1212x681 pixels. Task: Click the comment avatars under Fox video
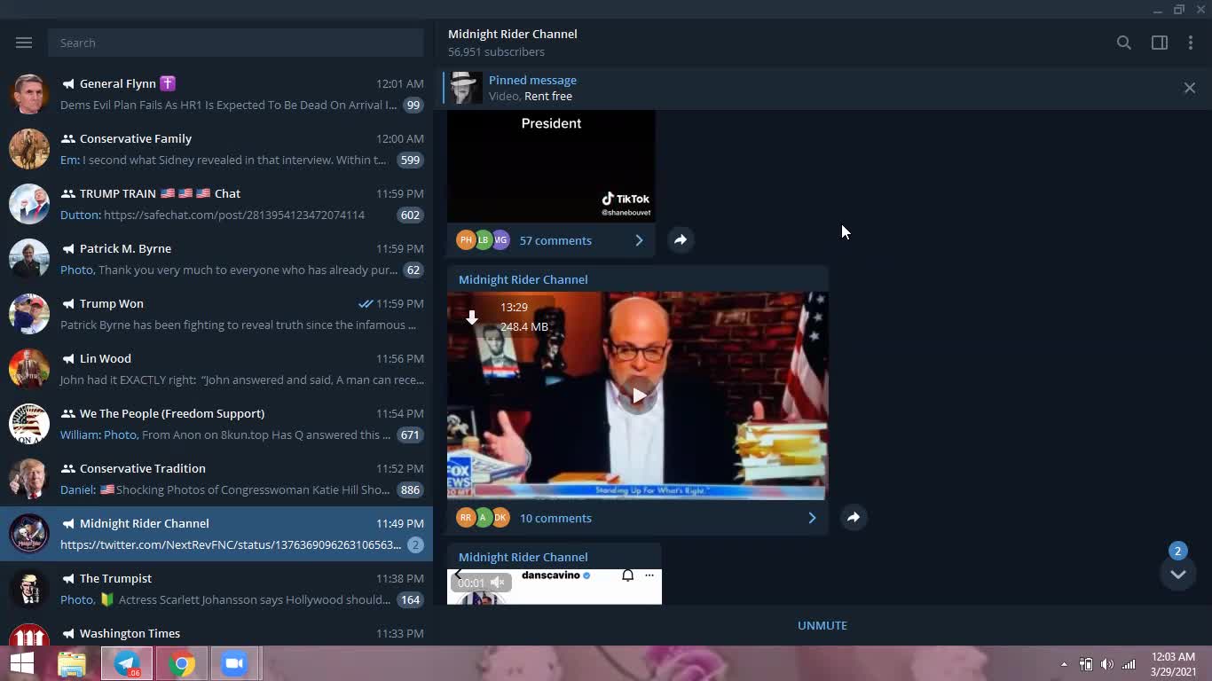pos(484,518)
